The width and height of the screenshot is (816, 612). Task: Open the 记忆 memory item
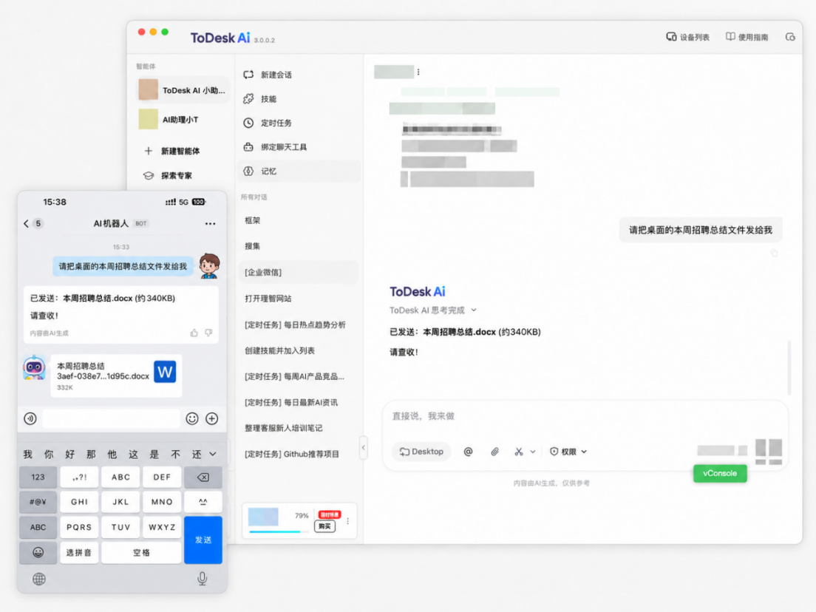pos(299,171)
